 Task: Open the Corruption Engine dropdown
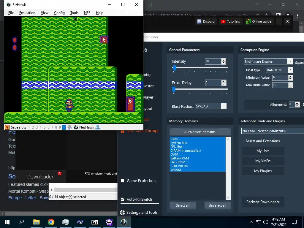290,61
